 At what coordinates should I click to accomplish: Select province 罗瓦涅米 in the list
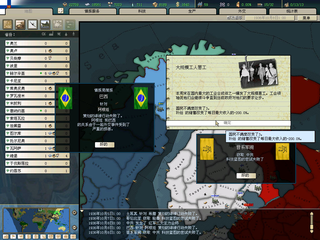[x=30, y=96]
